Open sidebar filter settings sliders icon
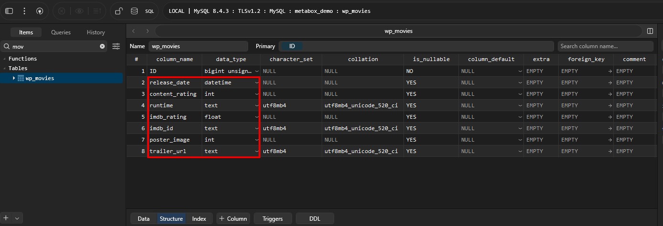Viewport: 663px width, 226px height. point(116,46)
